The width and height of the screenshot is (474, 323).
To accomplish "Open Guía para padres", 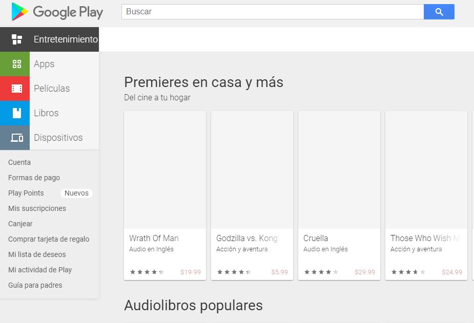I will click(x=35, y=285).
